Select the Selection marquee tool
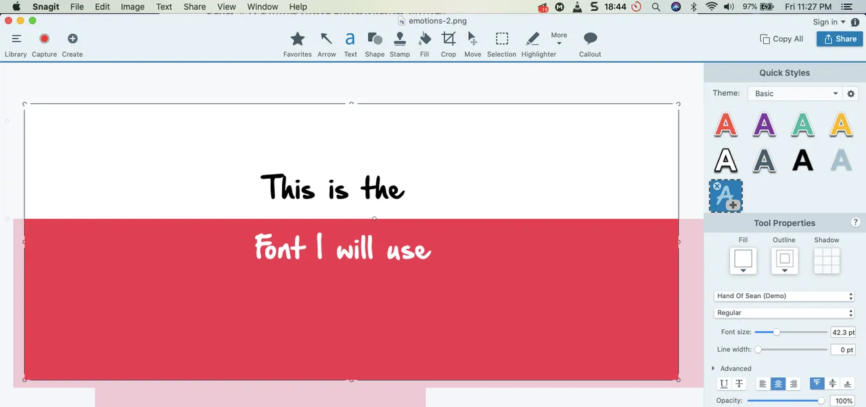Viewport: 866px width, 407px height. click(501, 39)
